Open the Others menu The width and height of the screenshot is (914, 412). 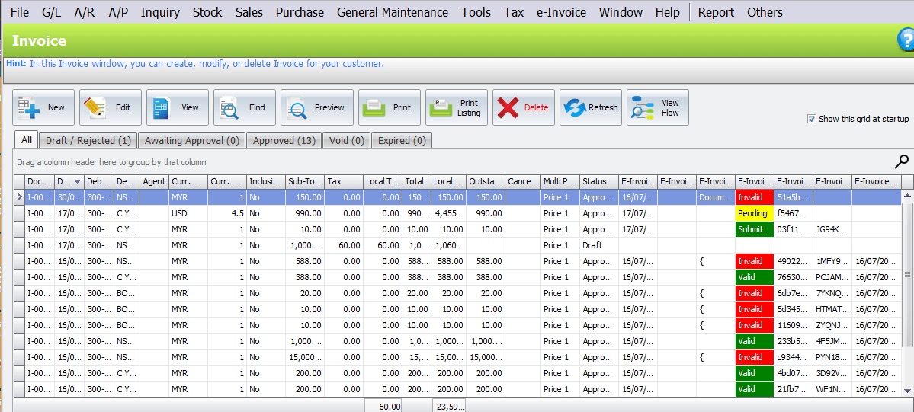[x=764, y=12]
